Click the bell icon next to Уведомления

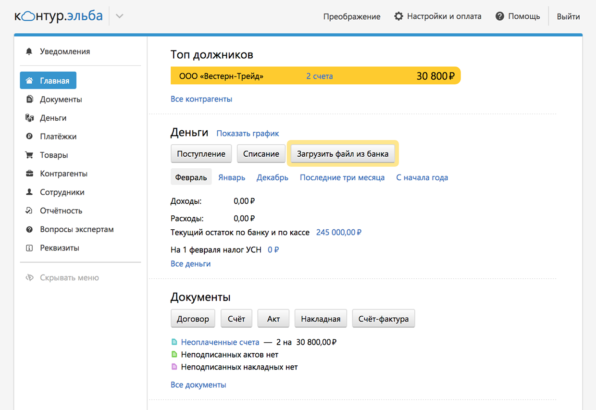point(29,51)
